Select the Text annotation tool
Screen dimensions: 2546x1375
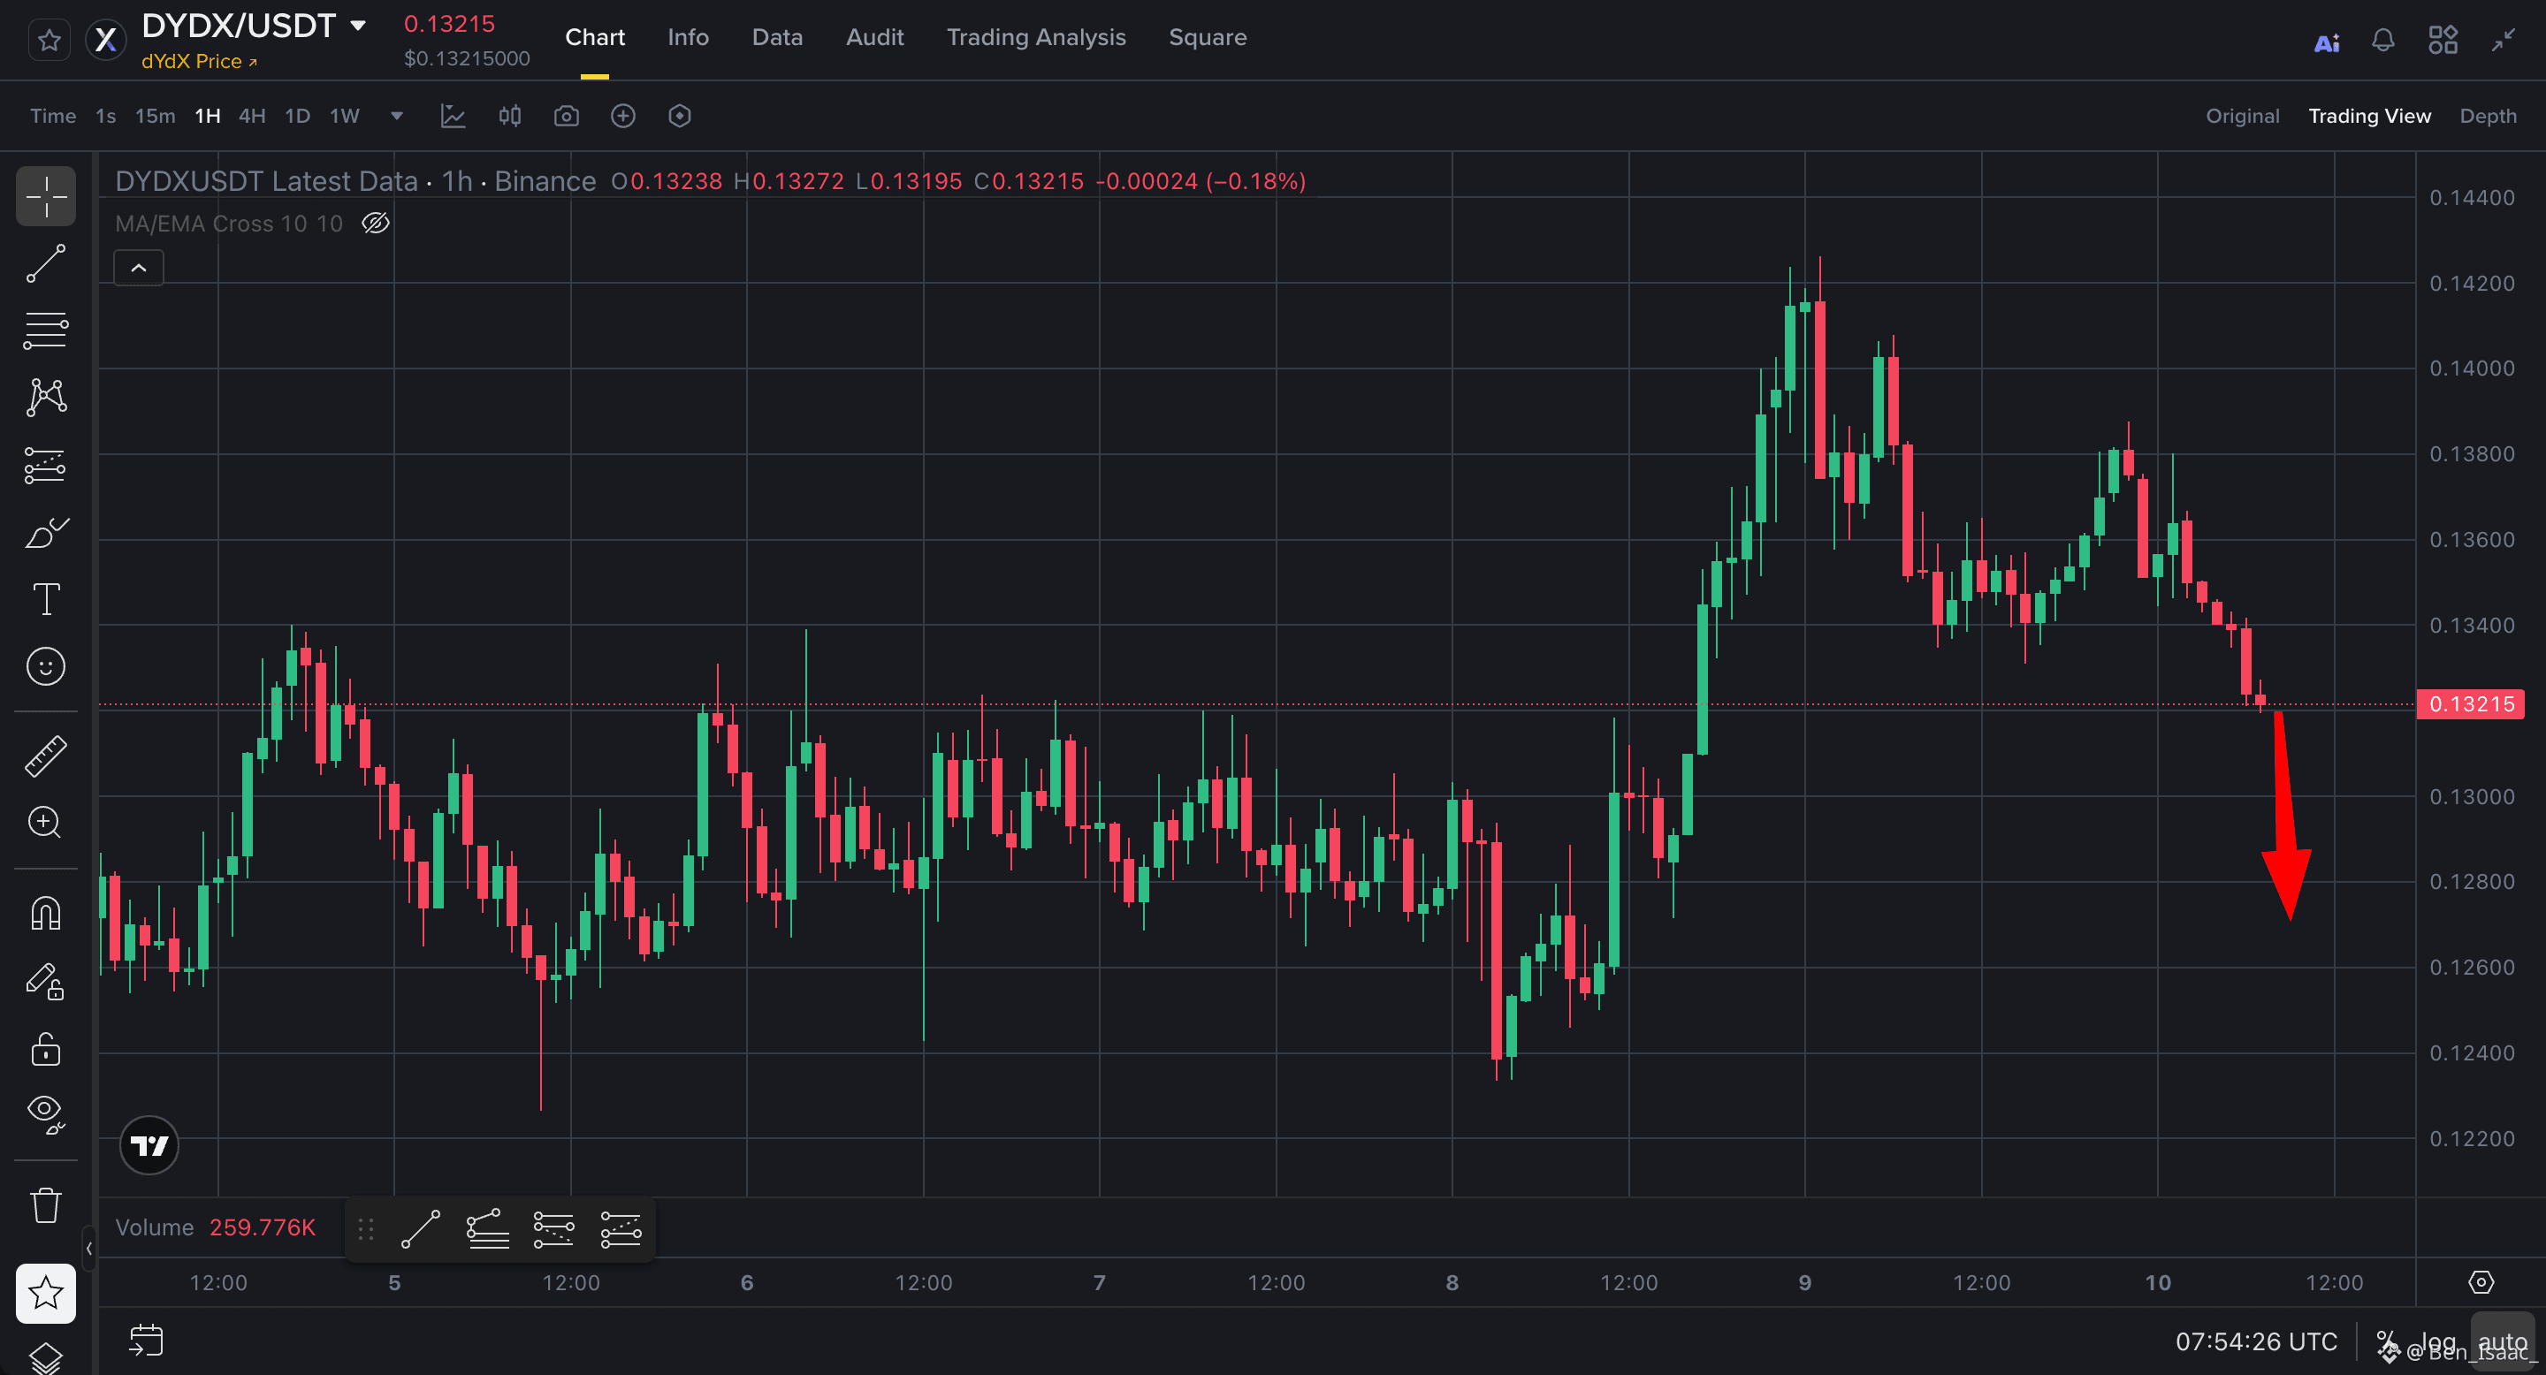[x=45, y=598]
